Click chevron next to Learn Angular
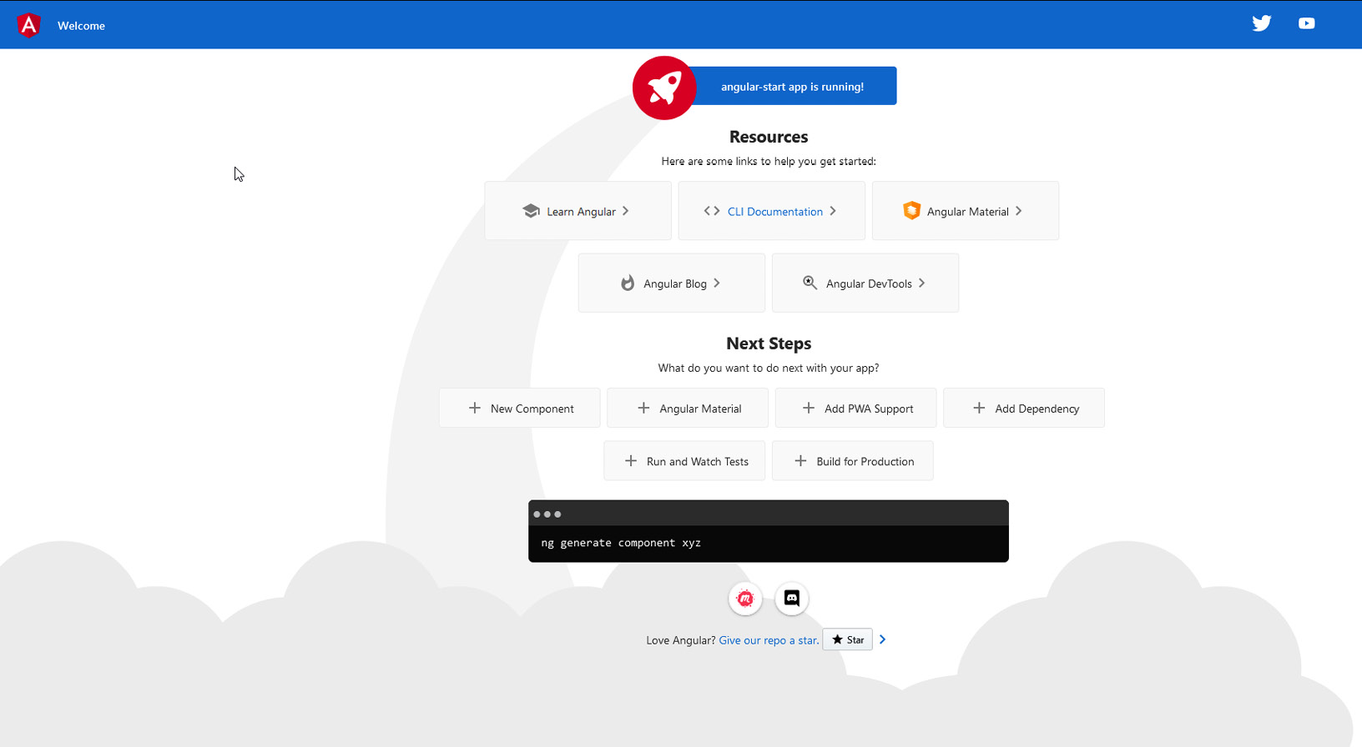Image resolution: width=1362 pixels, height=747 pixels. click(x=626, y=211)
